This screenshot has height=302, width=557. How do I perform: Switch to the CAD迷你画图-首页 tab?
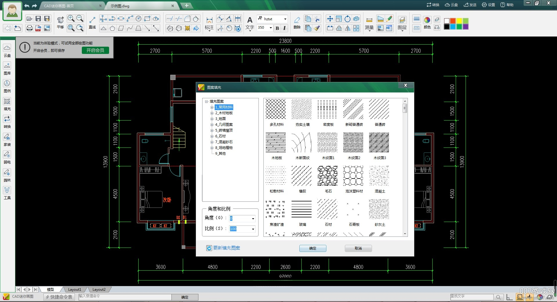point(73,6)
